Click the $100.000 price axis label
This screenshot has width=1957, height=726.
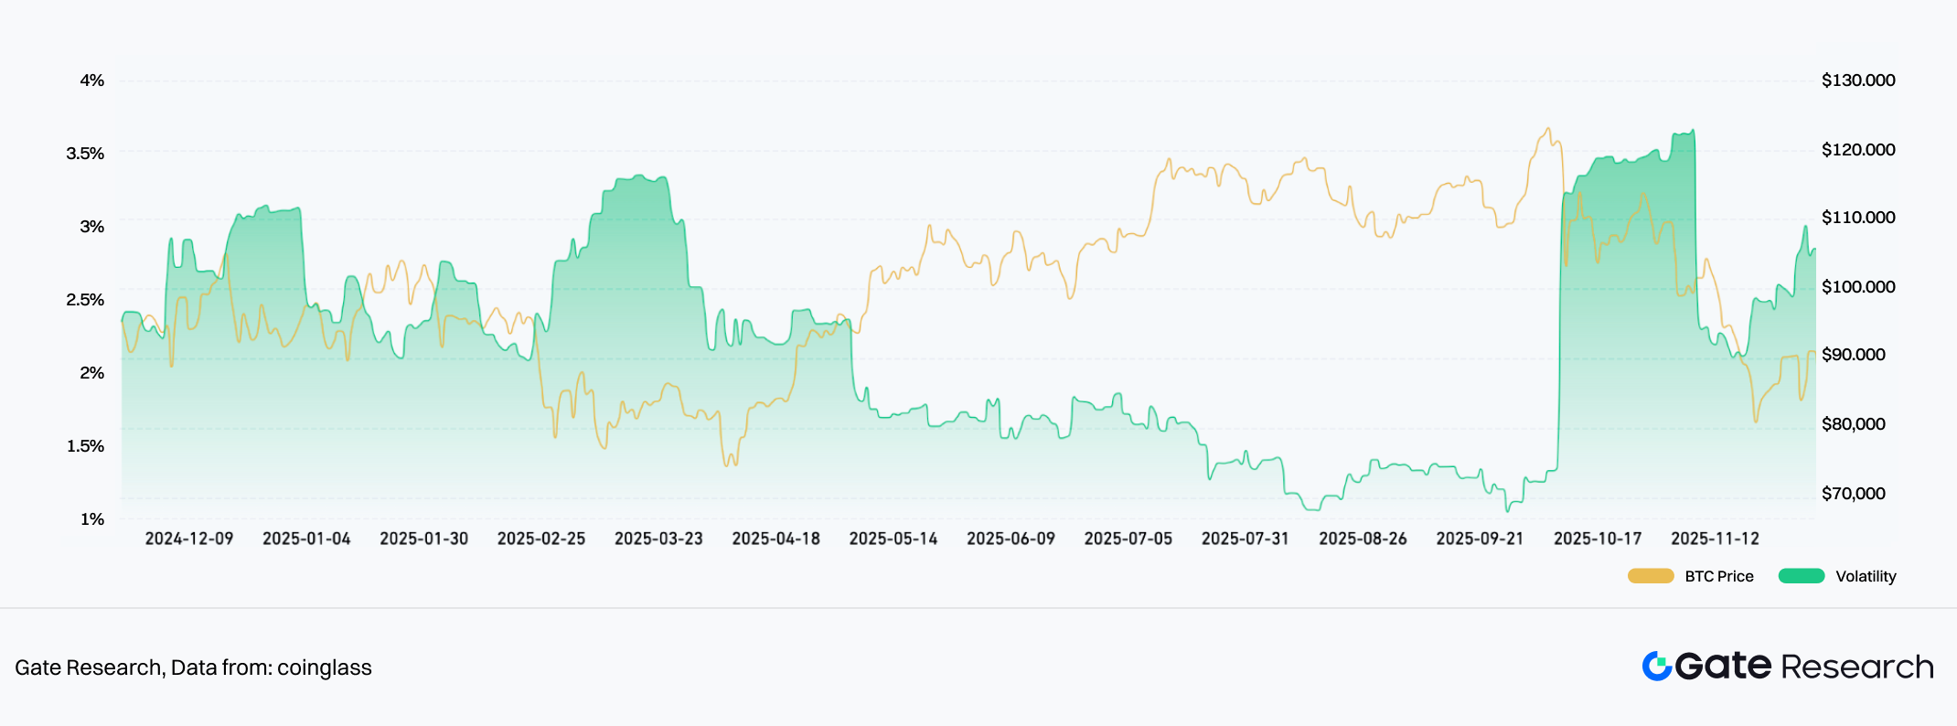pos(1858,287)
